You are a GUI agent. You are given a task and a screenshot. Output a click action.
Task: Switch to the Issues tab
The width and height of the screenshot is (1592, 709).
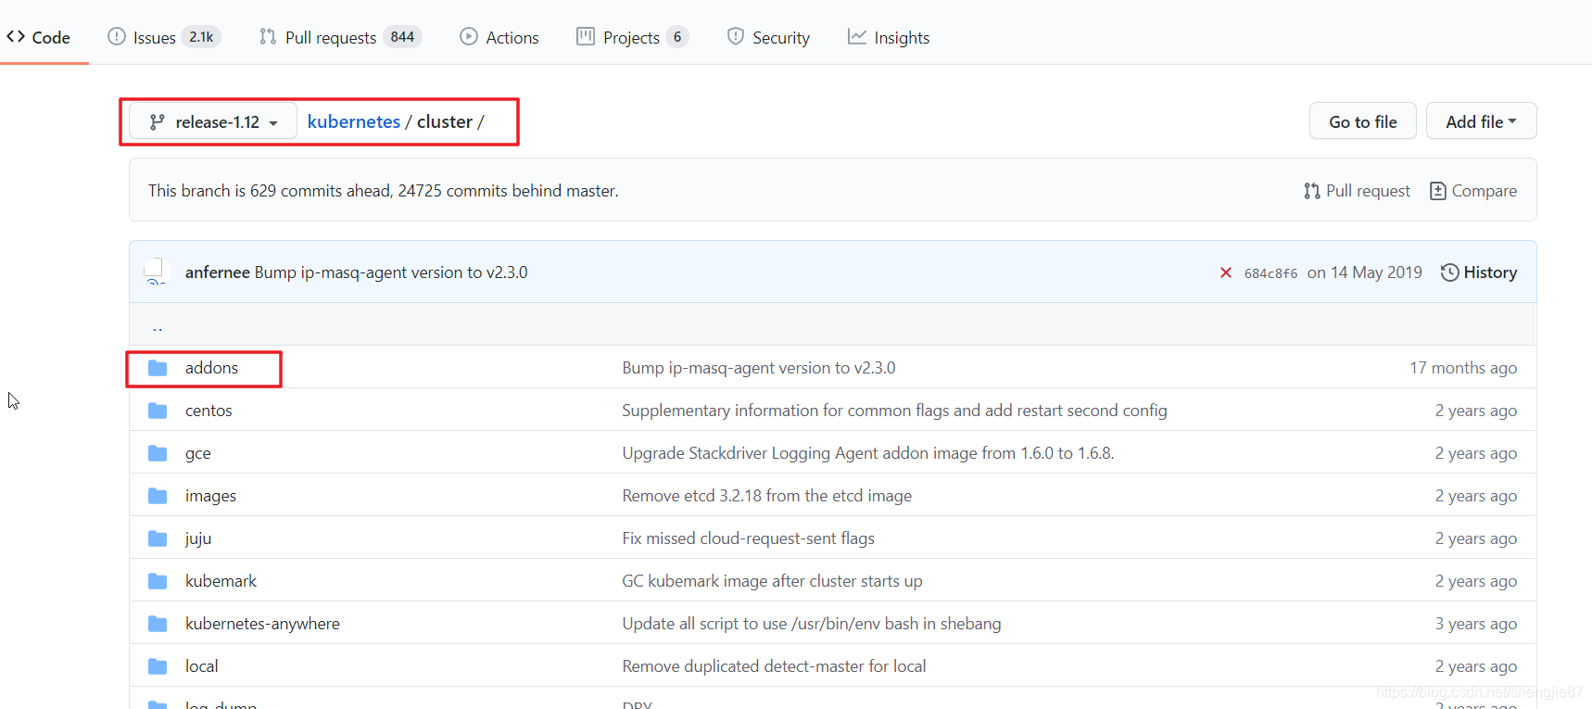163,37
